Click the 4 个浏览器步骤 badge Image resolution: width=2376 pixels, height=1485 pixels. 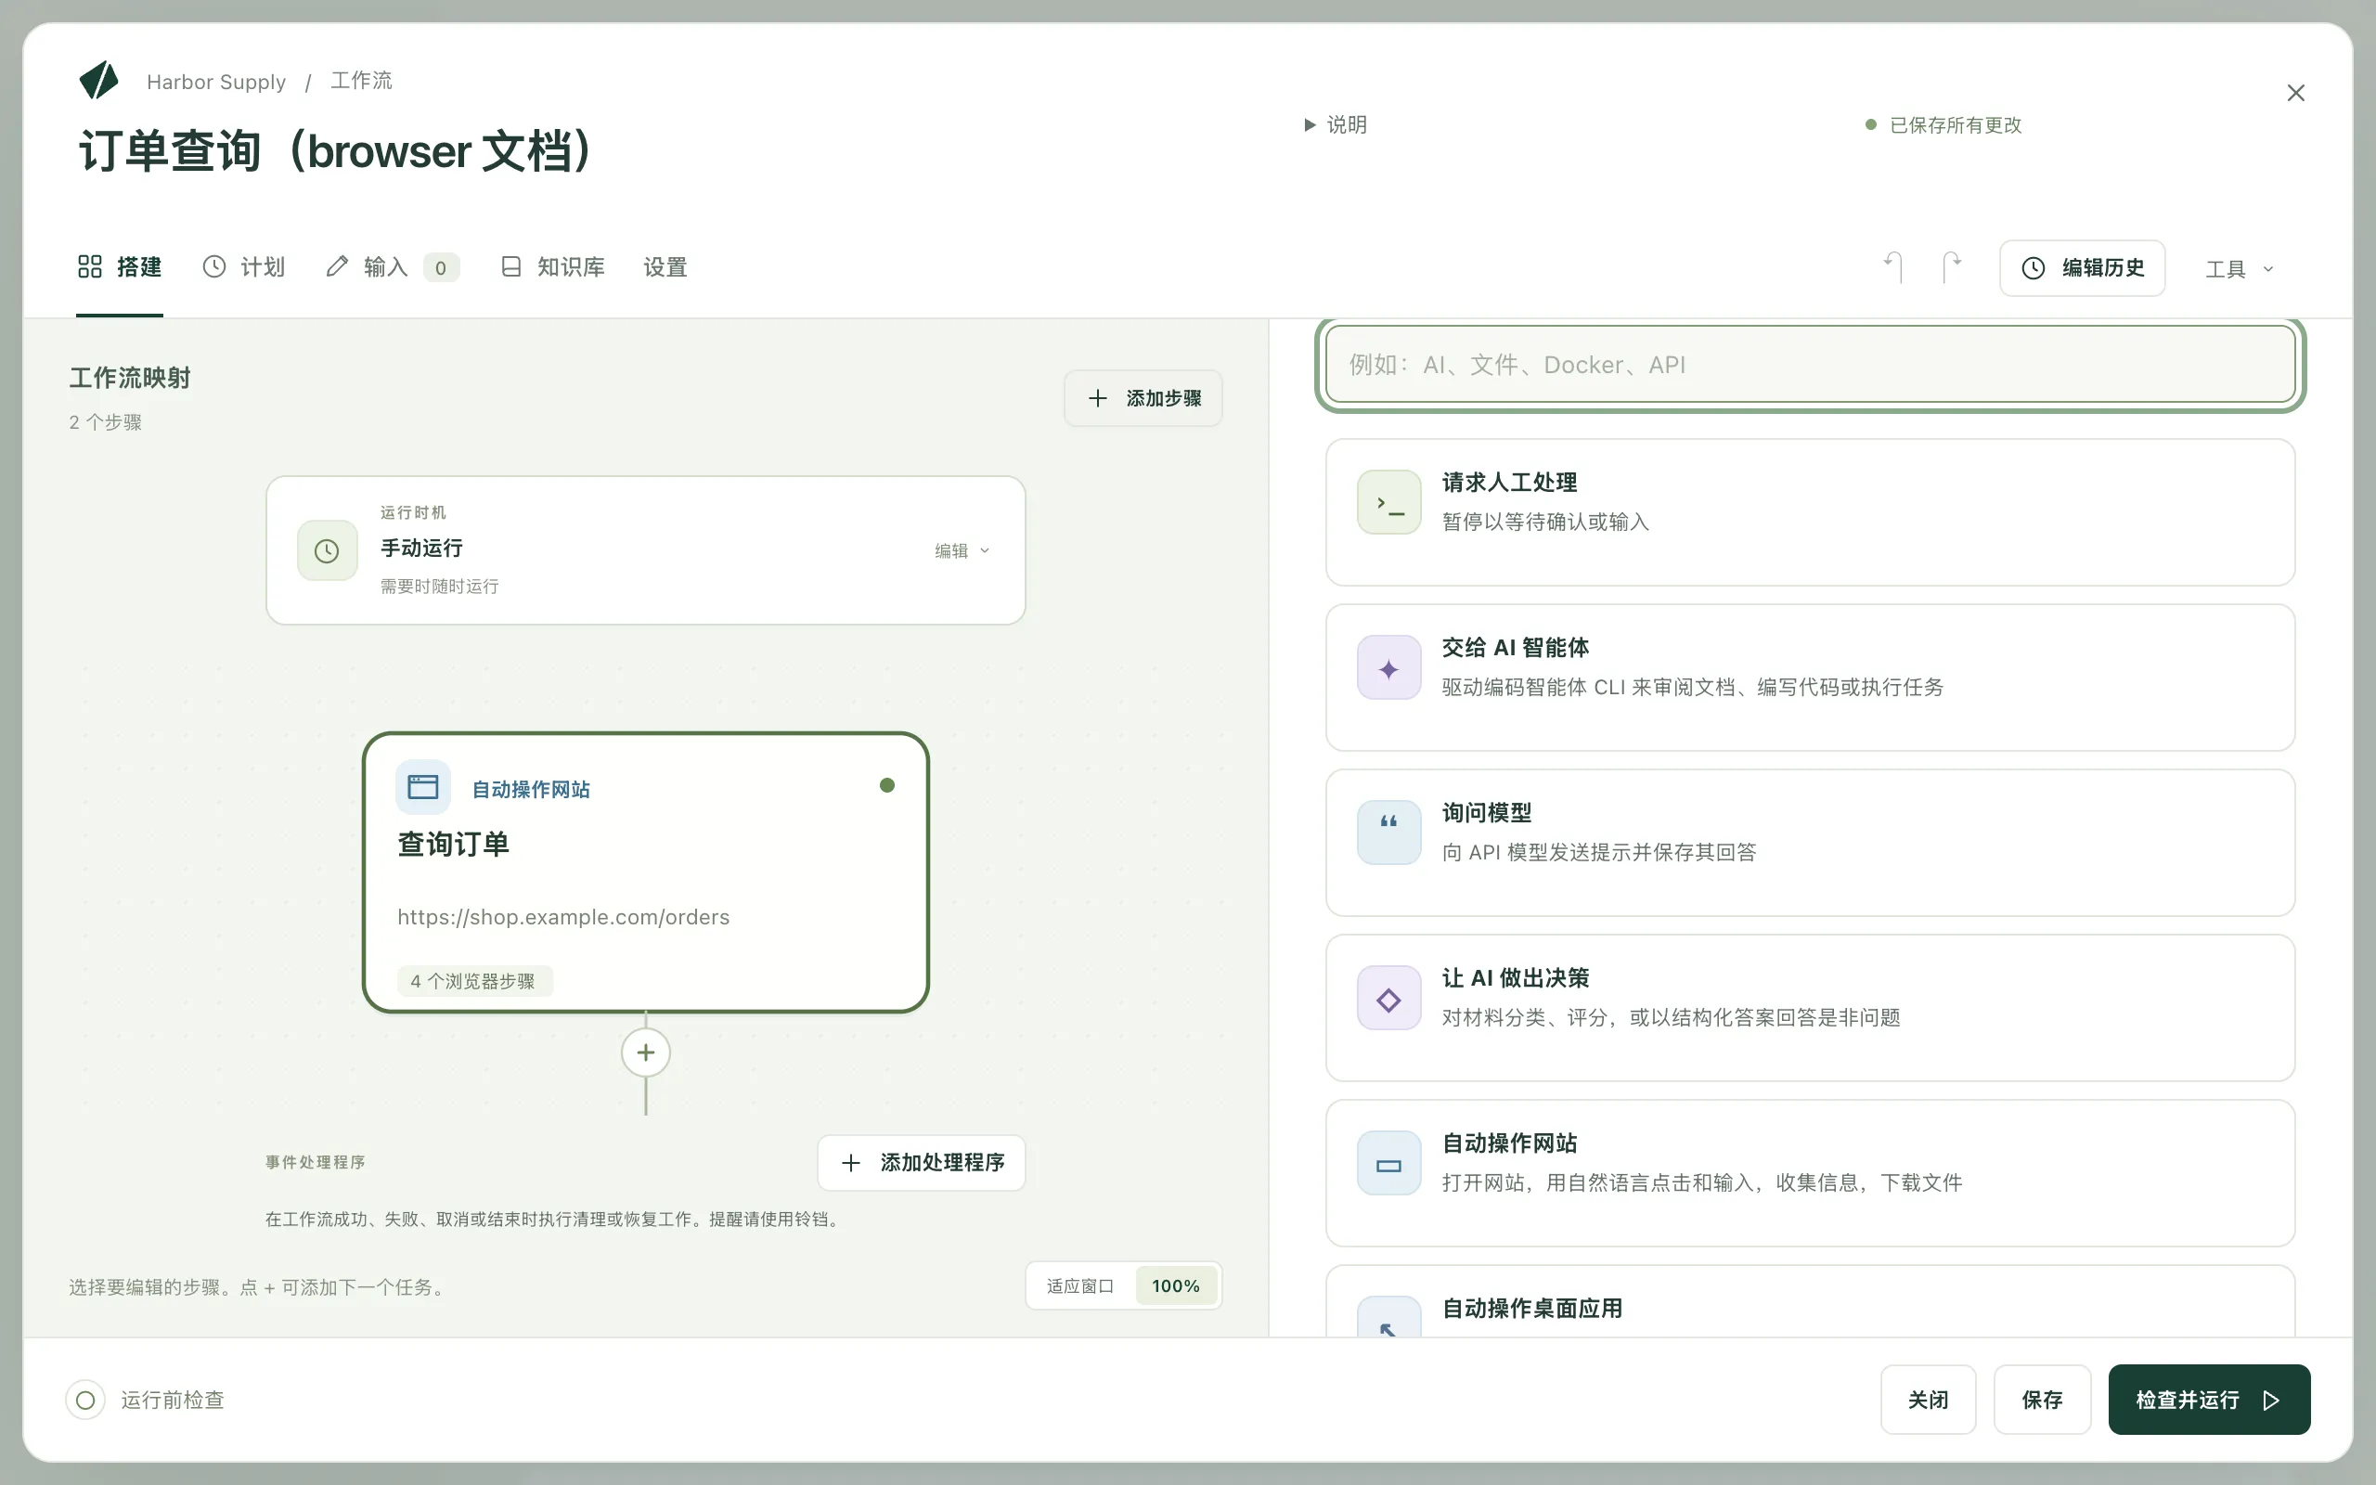[474, 981]
